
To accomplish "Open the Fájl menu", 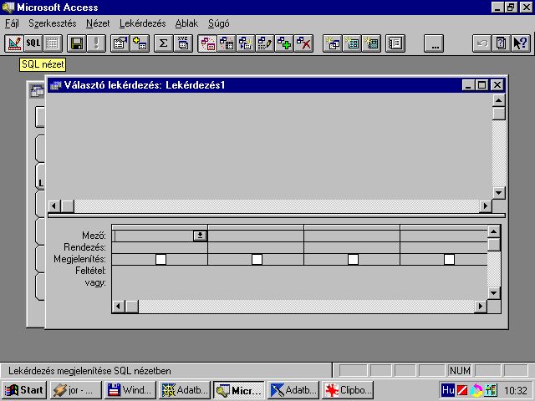I will (x=12, y=23).
